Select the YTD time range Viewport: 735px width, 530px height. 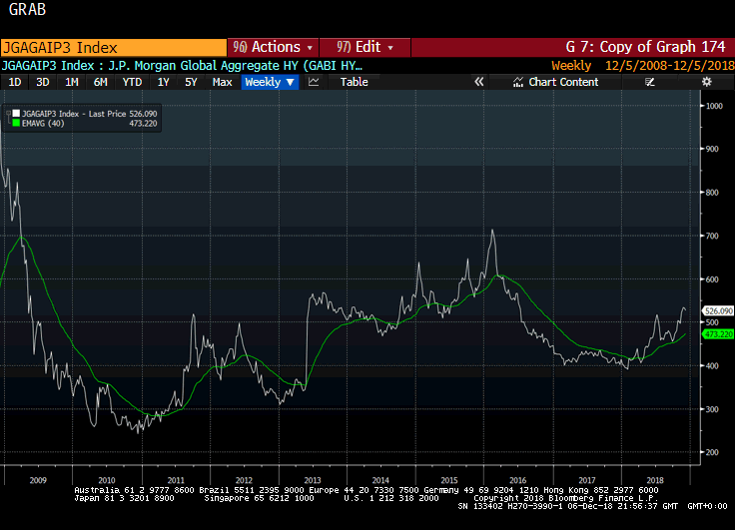[132, 82]
